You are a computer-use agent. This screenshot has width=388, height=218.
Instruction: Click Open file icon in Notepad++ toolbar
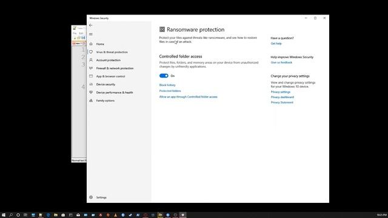pyautogui.click(x=79, y=38)
